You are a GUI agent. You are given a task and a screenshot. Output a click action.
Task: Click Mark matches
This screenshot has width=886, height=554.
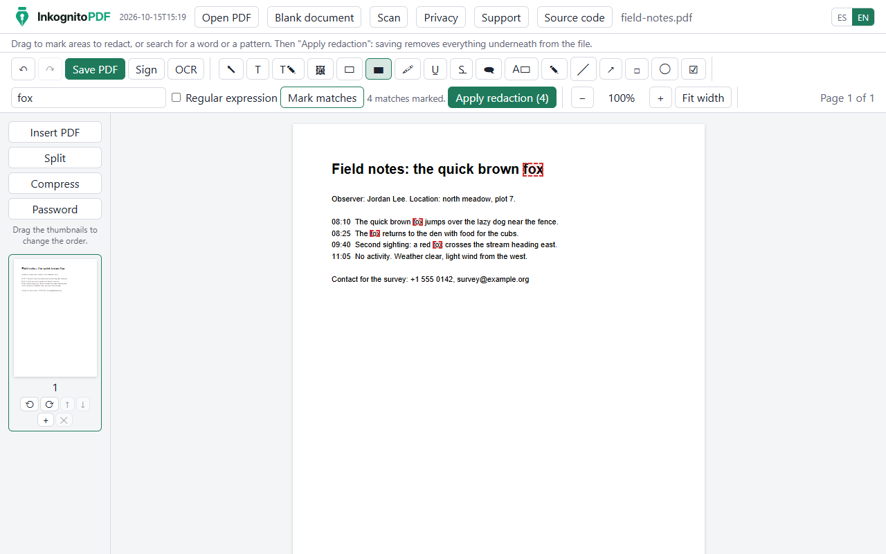(322, 98)
